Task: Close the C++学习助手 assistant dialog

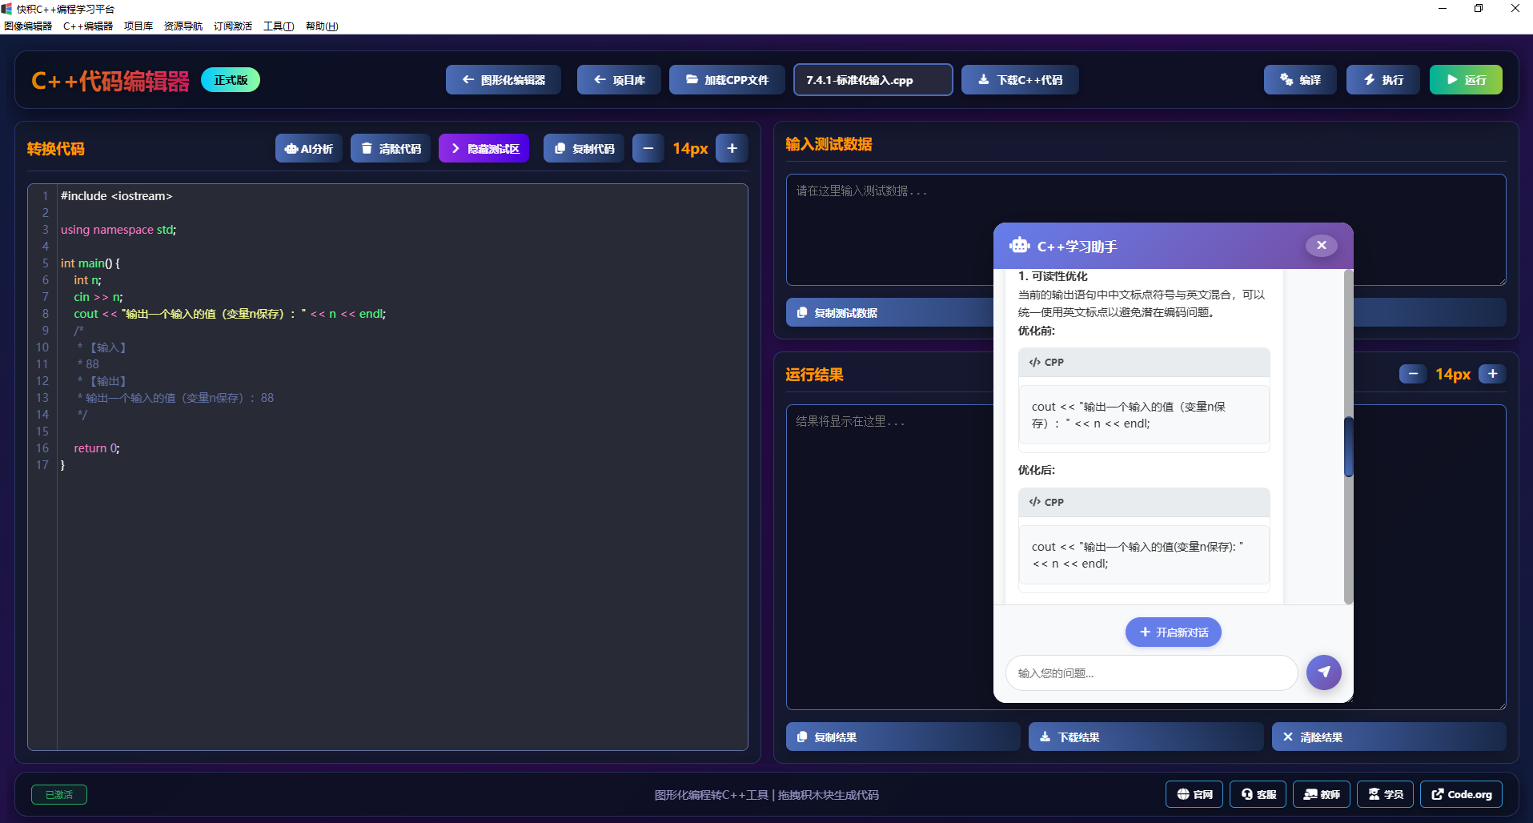Action: (1320, 245)
